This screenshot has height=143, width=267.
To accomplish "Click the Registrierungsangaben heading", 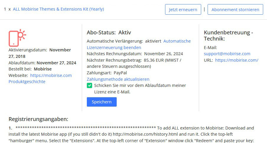I will [38, 119].
